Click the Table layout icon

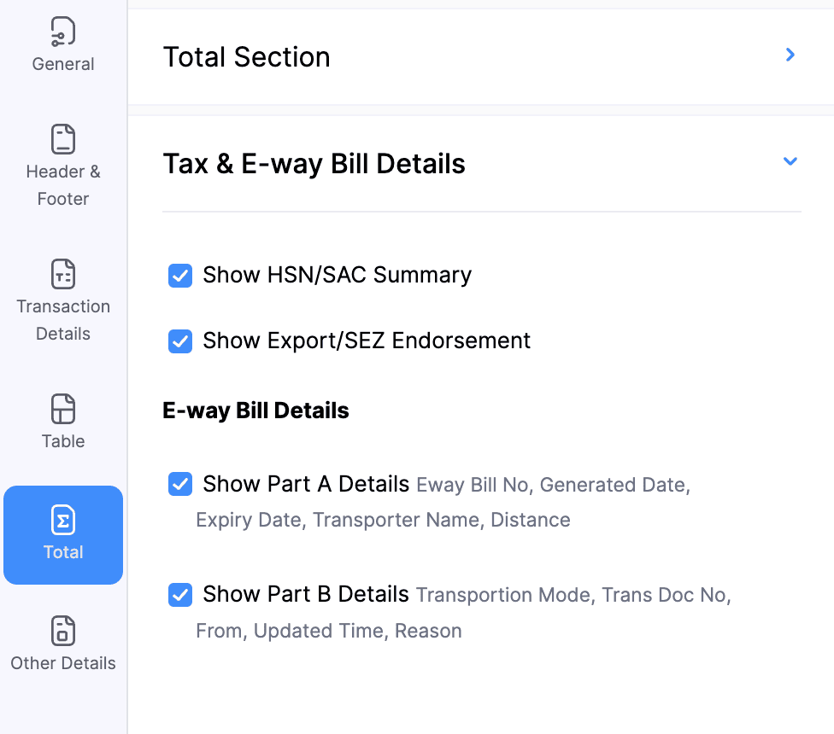63,409
